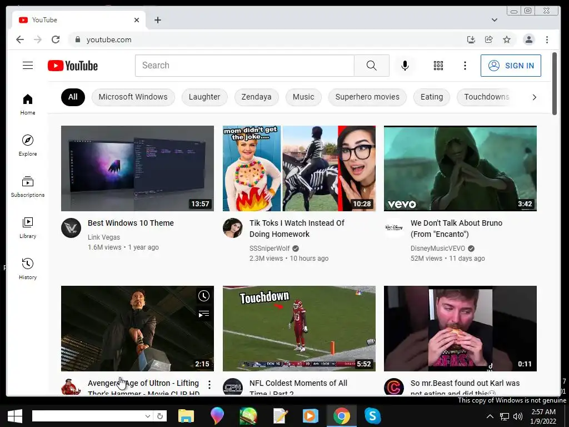Click the install app icon in address bar
This screenshot has height=427, width=569.
pos(471,39)
